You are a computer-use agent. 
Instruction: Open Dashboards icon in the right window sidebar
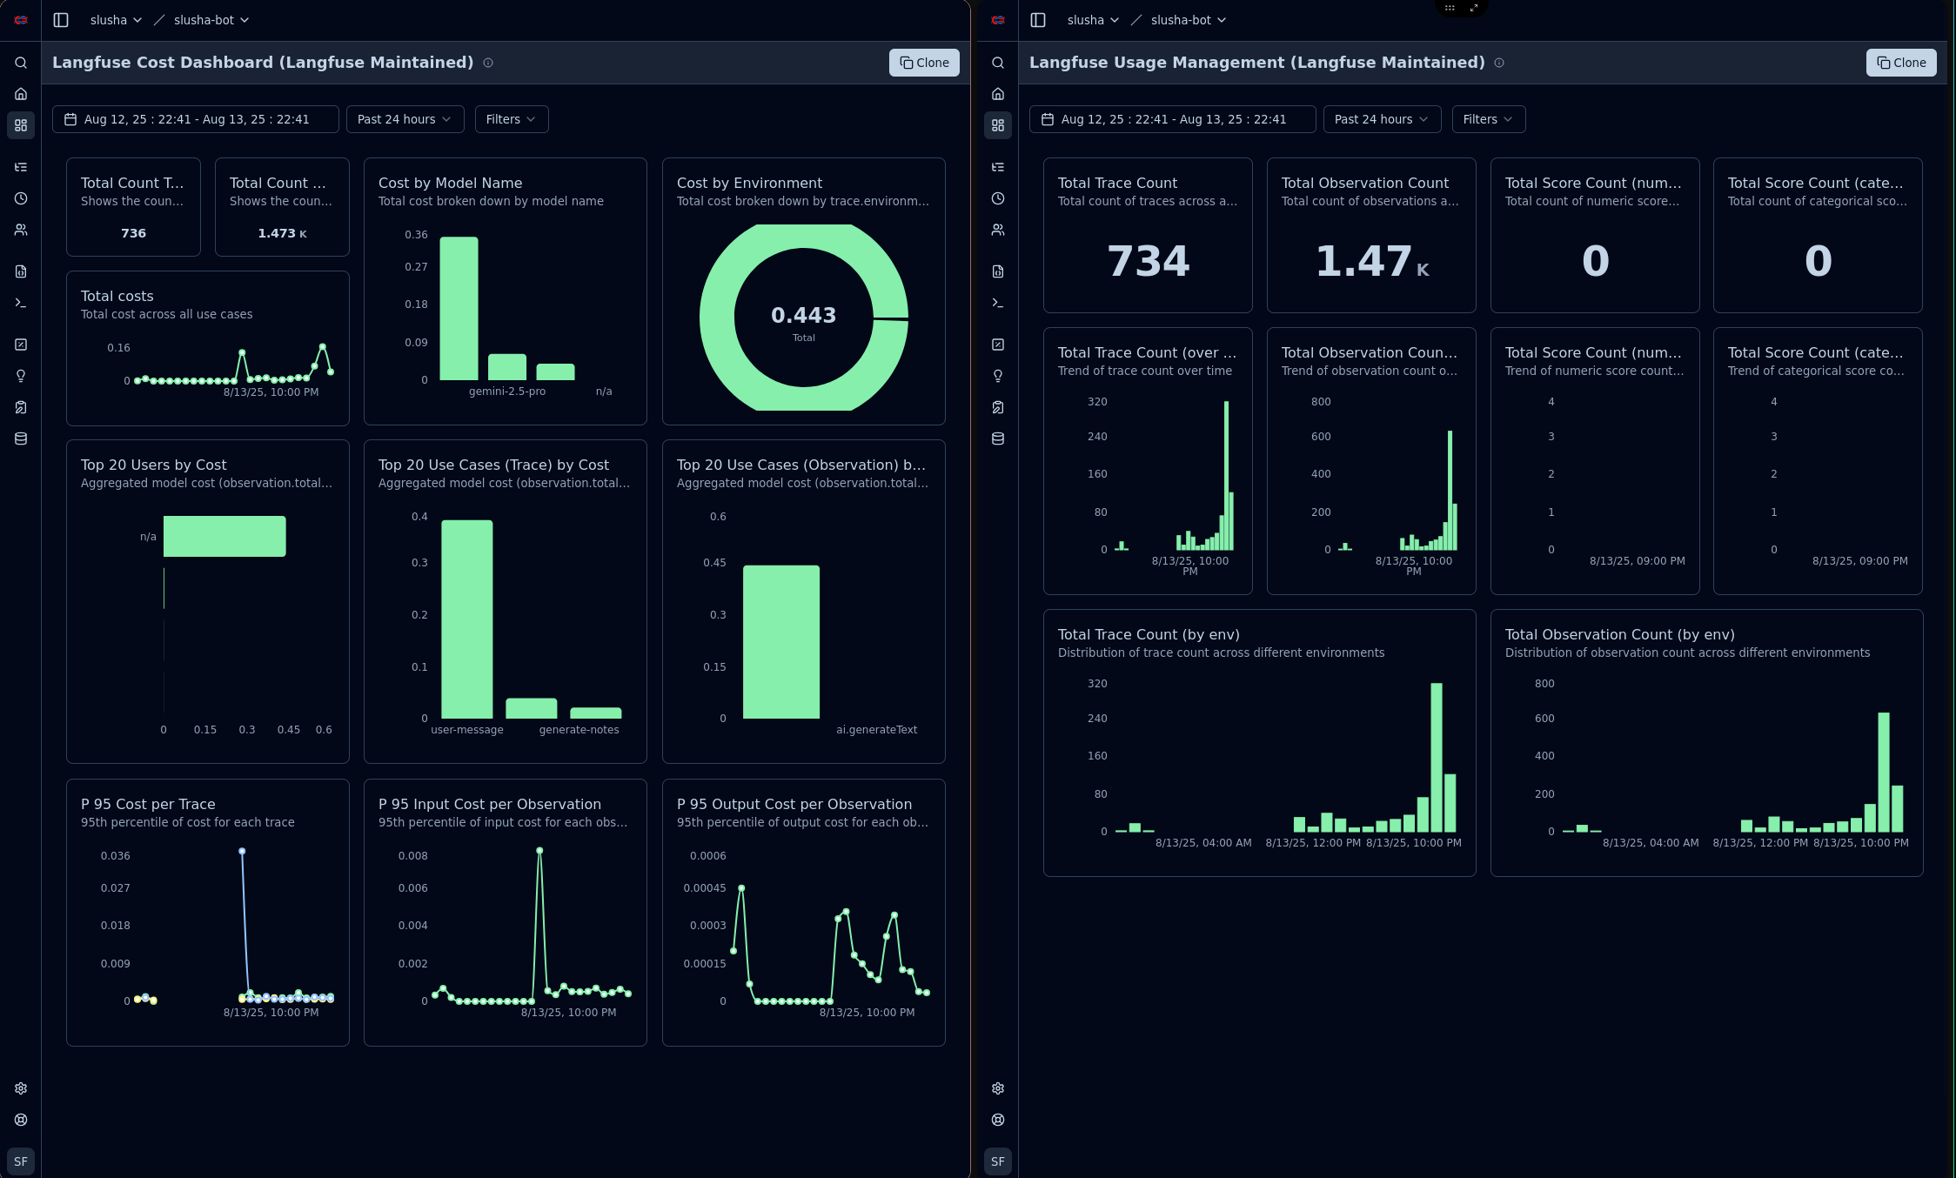998,125
